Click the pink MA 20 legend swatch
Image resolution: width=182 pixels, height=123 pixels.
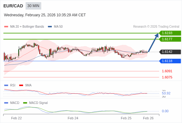coord(6,27)
